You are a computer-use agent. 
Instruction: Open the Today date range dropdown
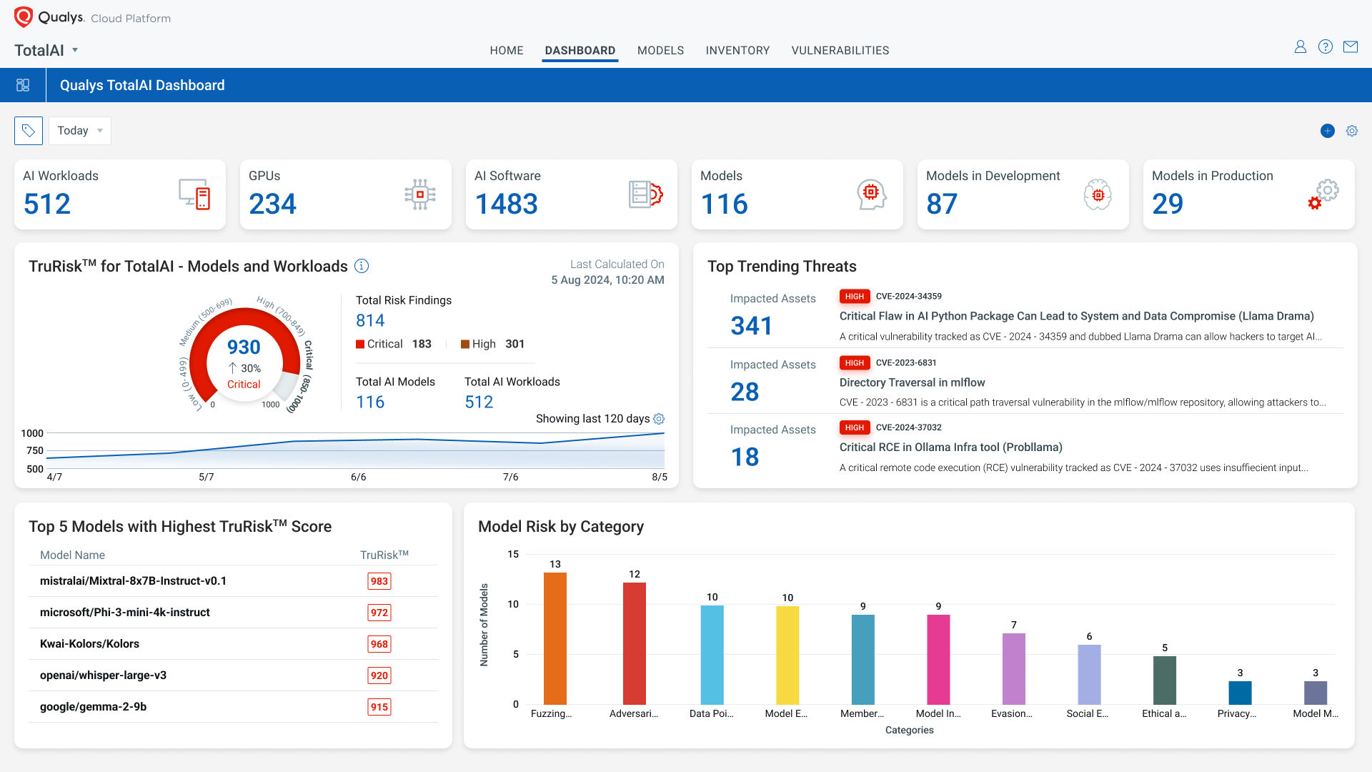[80, 131]
